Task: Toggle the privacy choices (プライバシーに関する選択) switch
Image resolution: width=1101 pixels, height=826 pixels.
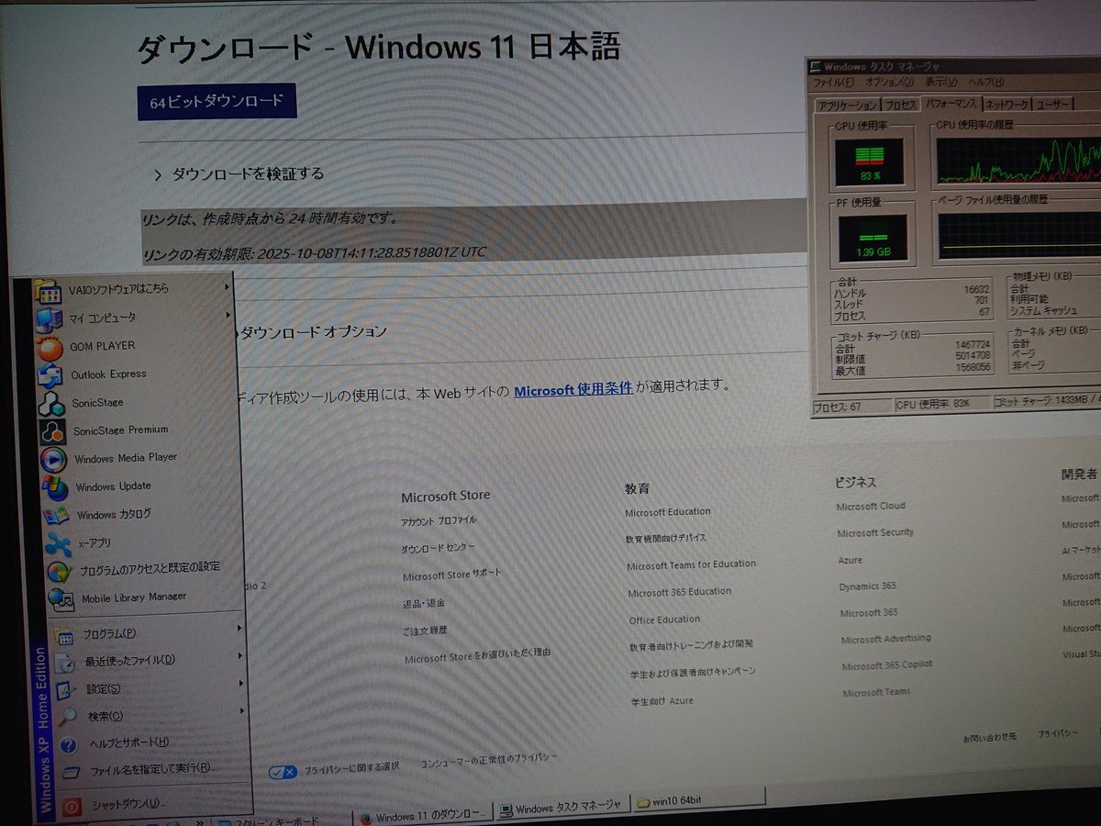Action: tap(283, 772)
